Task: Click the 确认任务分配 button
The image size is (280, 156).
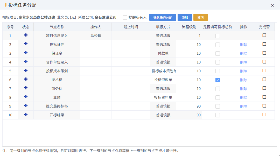Action: coord(163,17)
